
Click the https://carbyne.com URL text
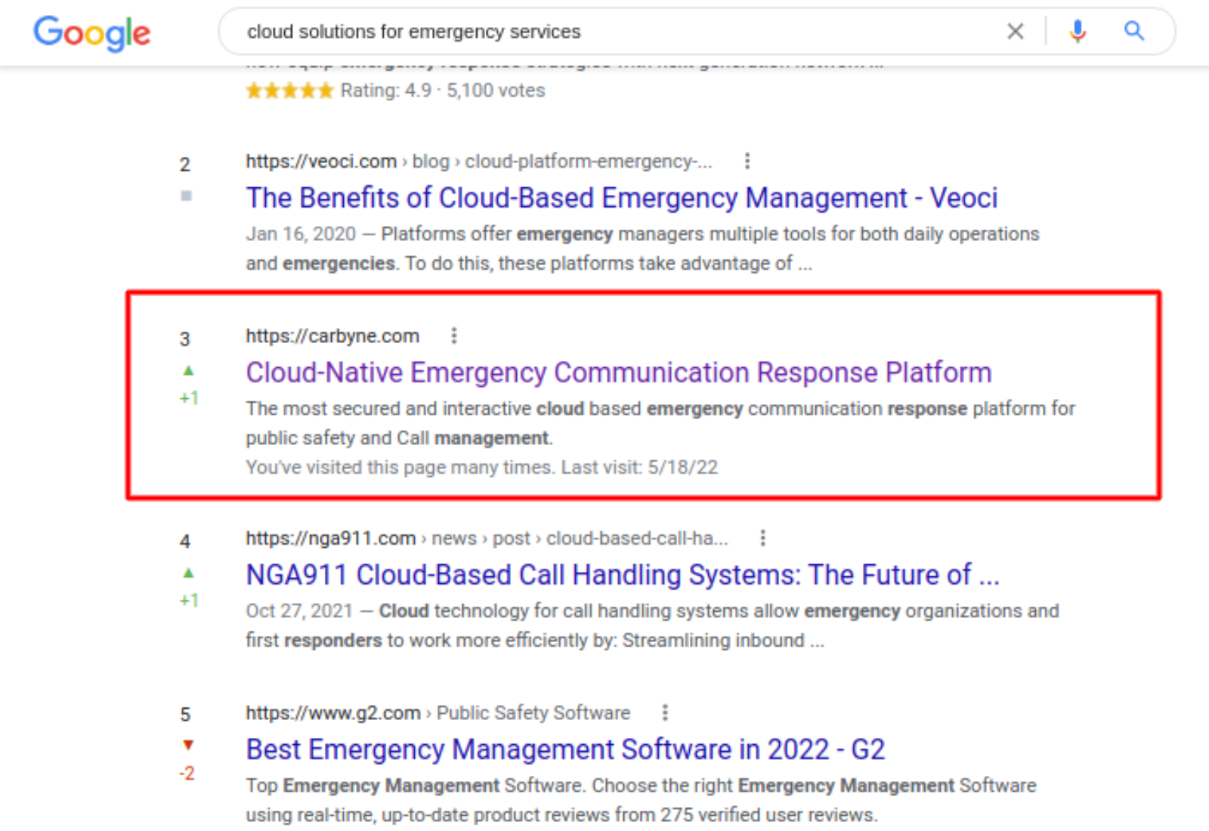[332, 336]
